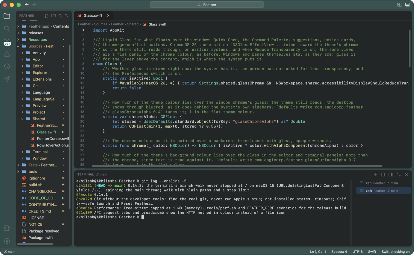414x255 pixels.
Task: Open the CREDITS.md file
Action: [43, 211]
